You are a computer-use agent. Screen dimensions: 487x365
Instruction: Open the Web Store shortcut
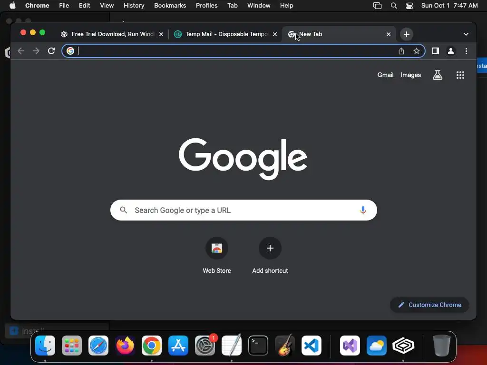(217, 255)
